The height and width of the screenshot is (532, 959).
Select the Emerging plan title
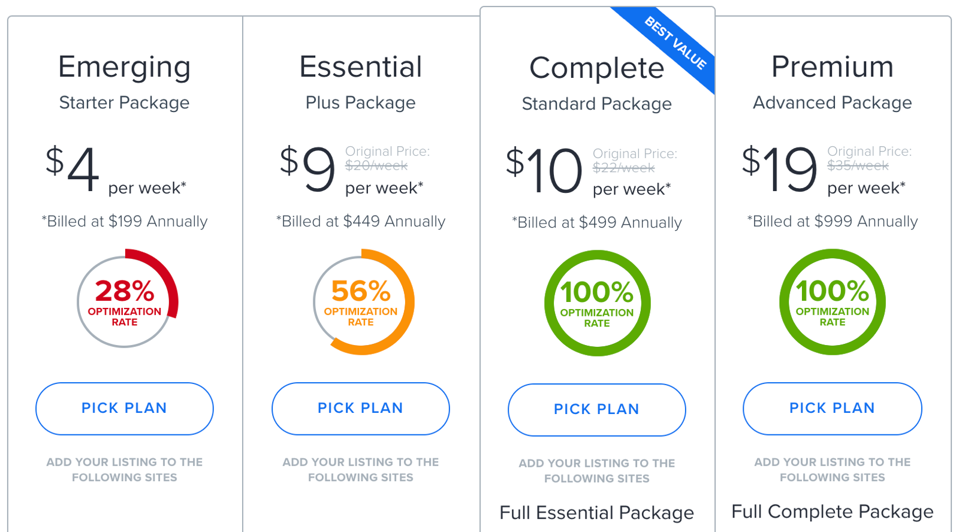[x=125, y=68]
